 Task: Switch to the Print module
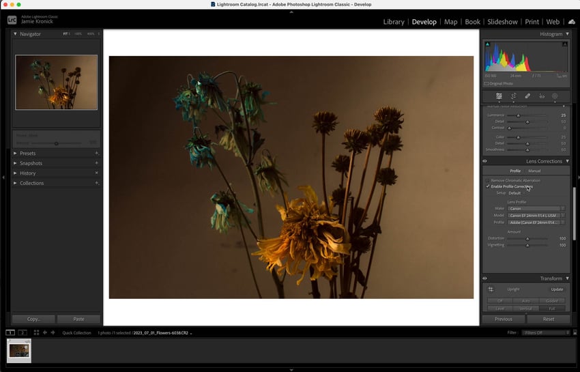point(532,22)
